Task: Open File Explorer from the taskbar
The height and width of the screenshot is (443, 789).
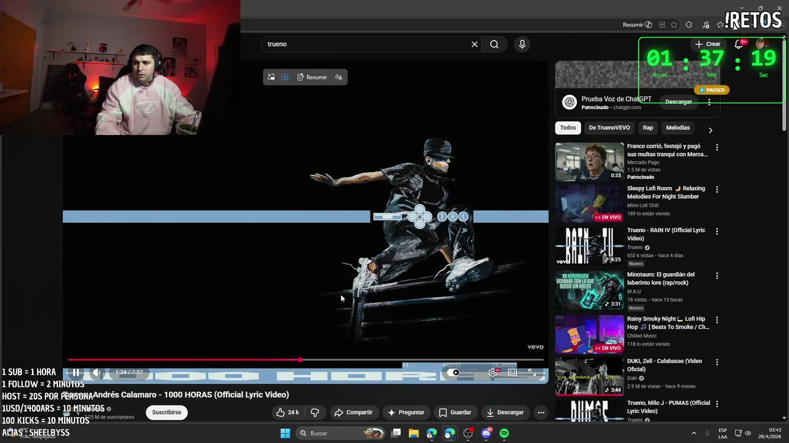Action: 414,433
